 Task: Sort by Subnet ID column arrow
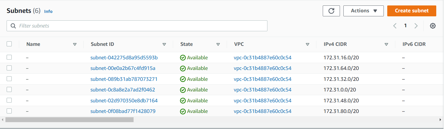164,44
